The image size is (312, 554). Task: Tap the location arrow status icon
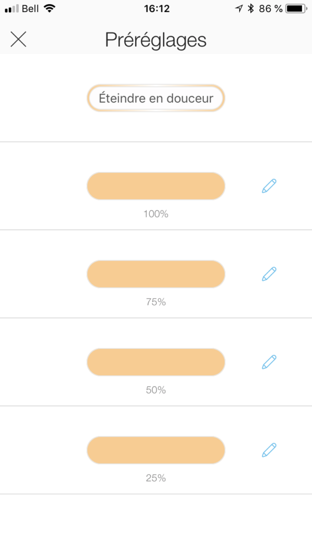click(239, 8)
